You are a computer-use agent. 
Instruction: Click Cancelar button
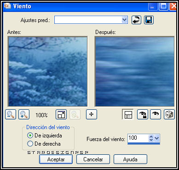point(93,159)
